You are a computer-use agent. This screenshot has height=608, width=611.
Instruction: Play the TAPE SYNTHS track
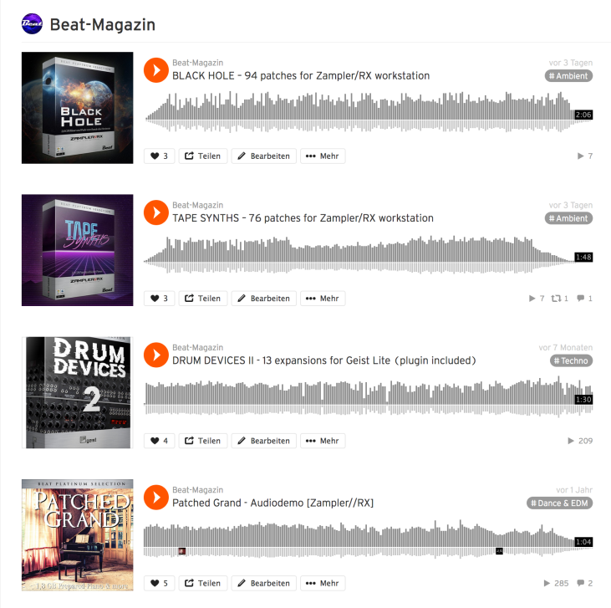tap(155, 212)
